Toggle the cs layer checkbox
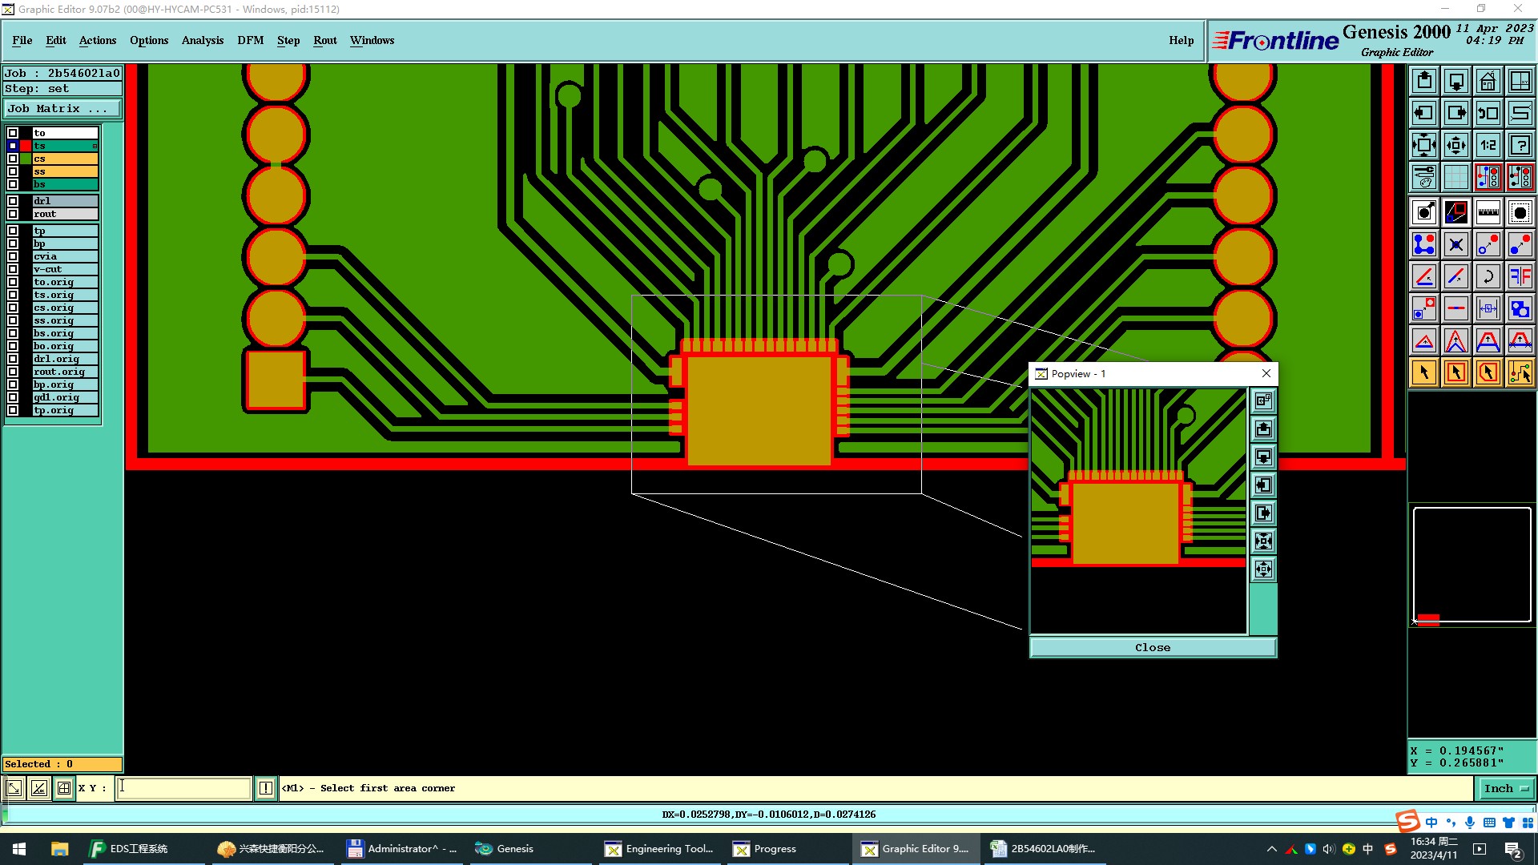1538x865 pixels. pyautogui.click(x=13, y=159)
